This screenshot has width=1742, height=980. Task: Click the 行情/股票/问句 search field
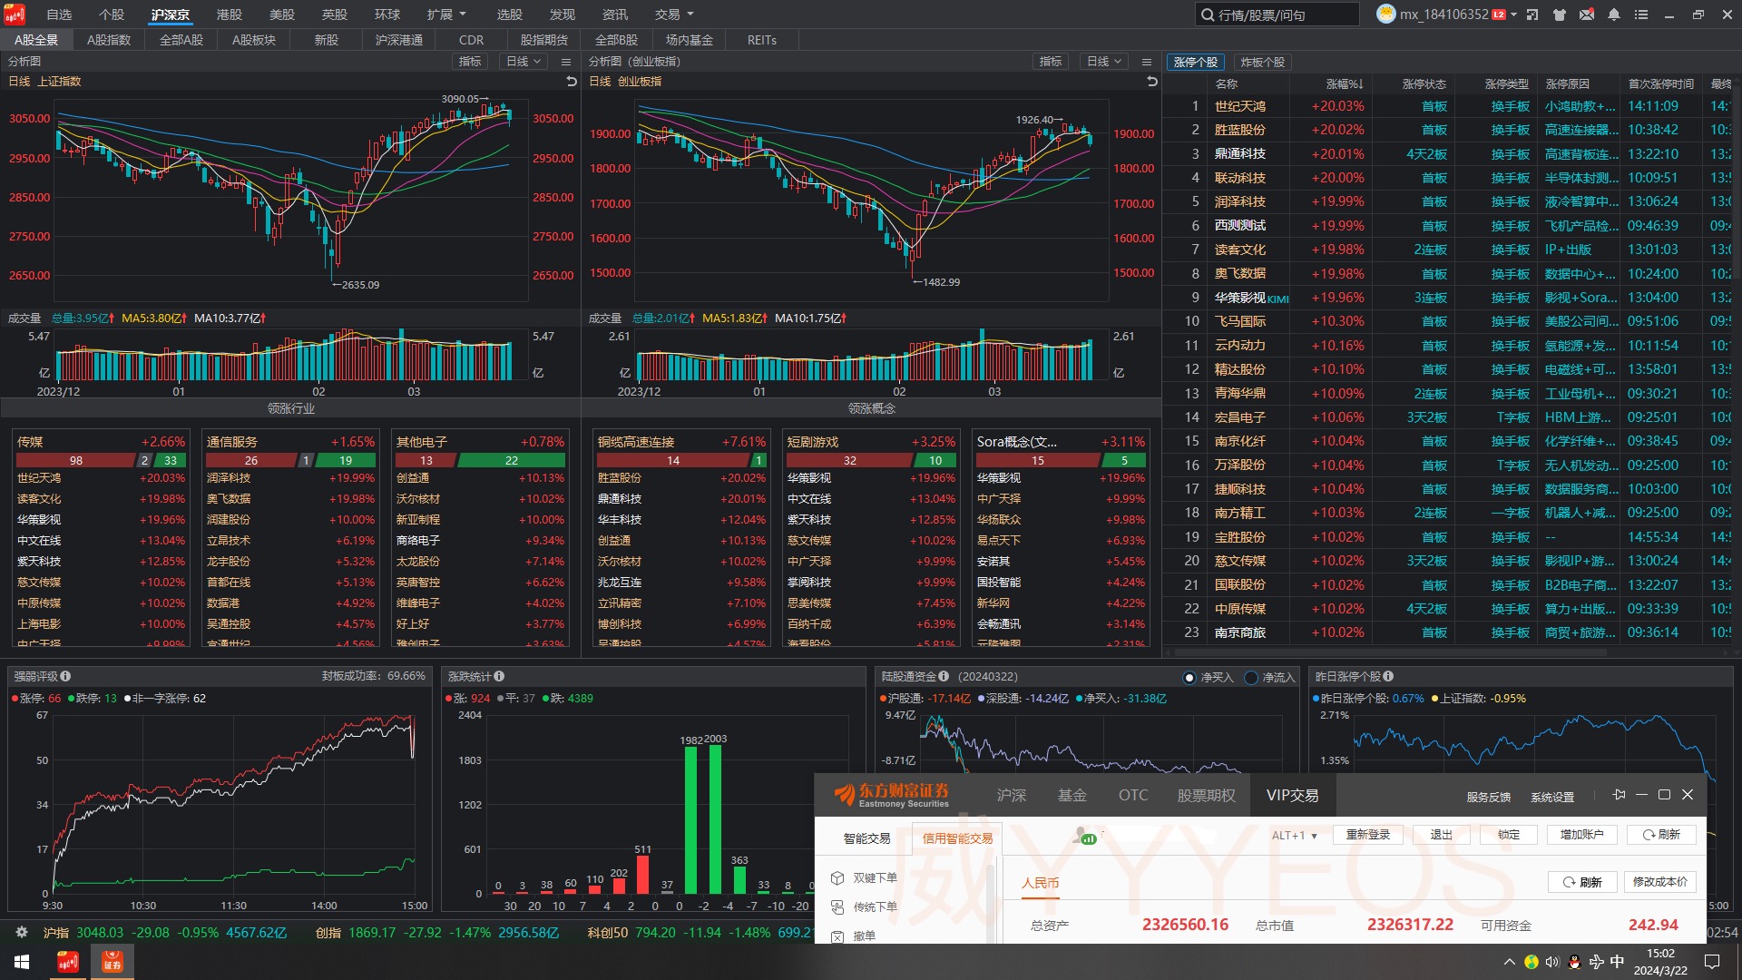tap(1277, 15)
